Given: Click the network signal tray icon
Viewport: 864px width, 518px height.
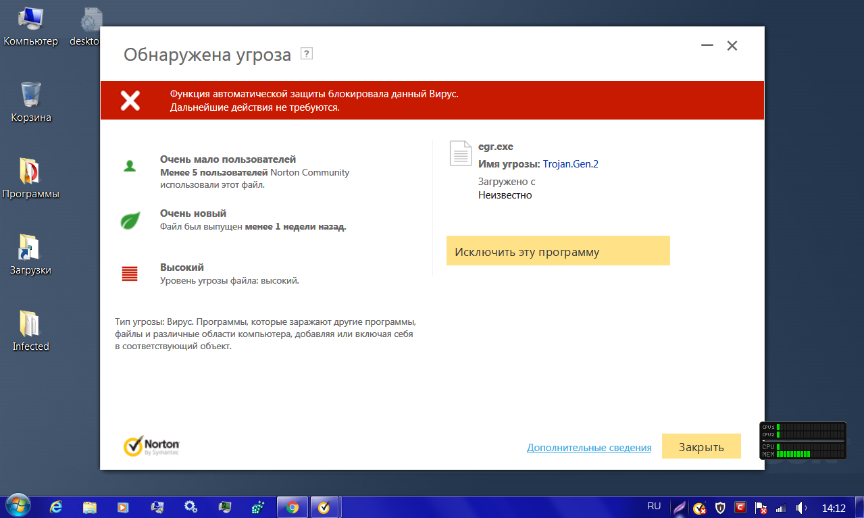Looking at the screenshot, I should tap(780, 508).
